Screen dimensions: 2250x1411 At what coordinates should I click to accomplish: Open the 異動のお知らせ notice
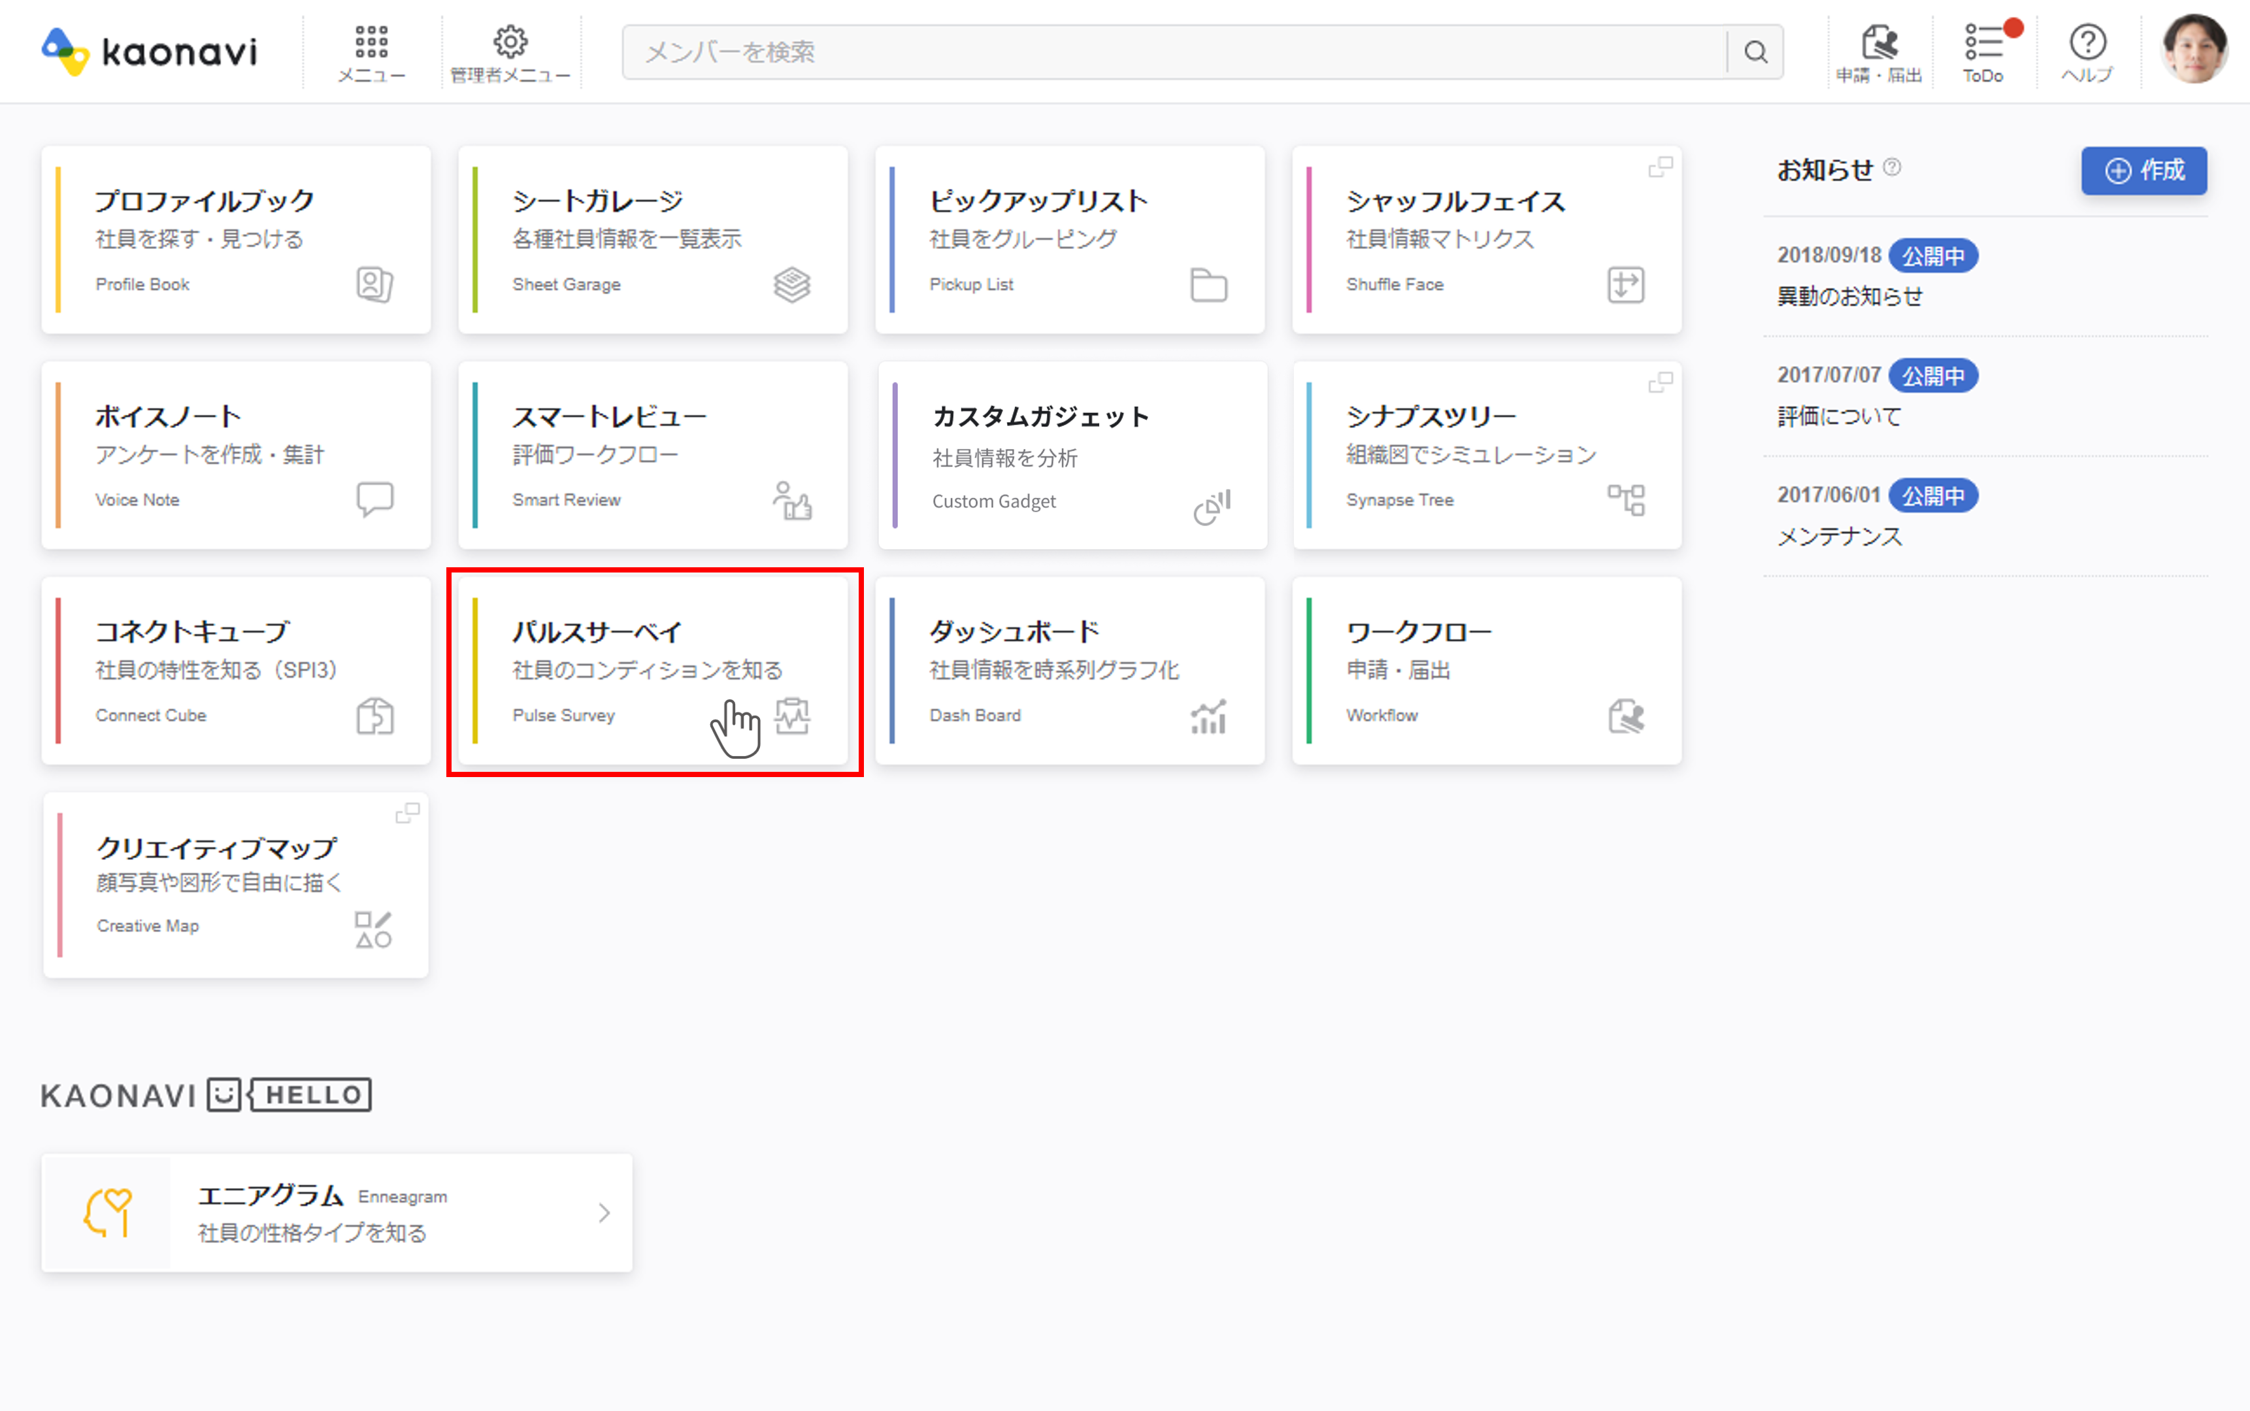1850,297
